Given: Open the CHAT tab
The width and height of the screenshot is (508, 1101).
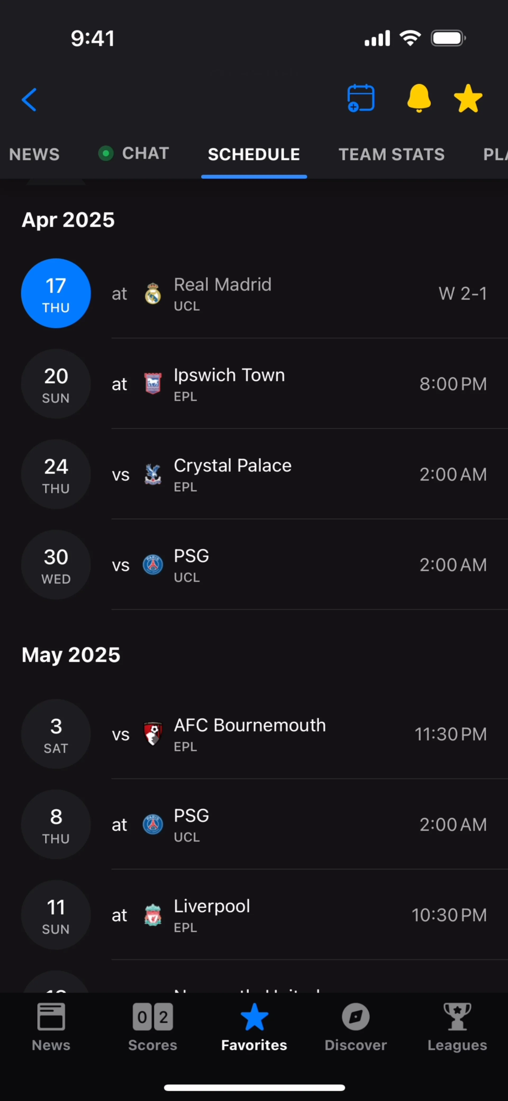Looking at the screenshot, I should point(134,154).
